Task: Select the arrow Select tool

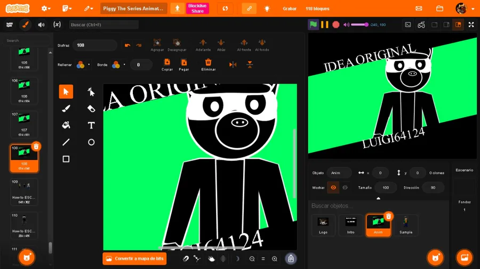Action: pos(66,92)
